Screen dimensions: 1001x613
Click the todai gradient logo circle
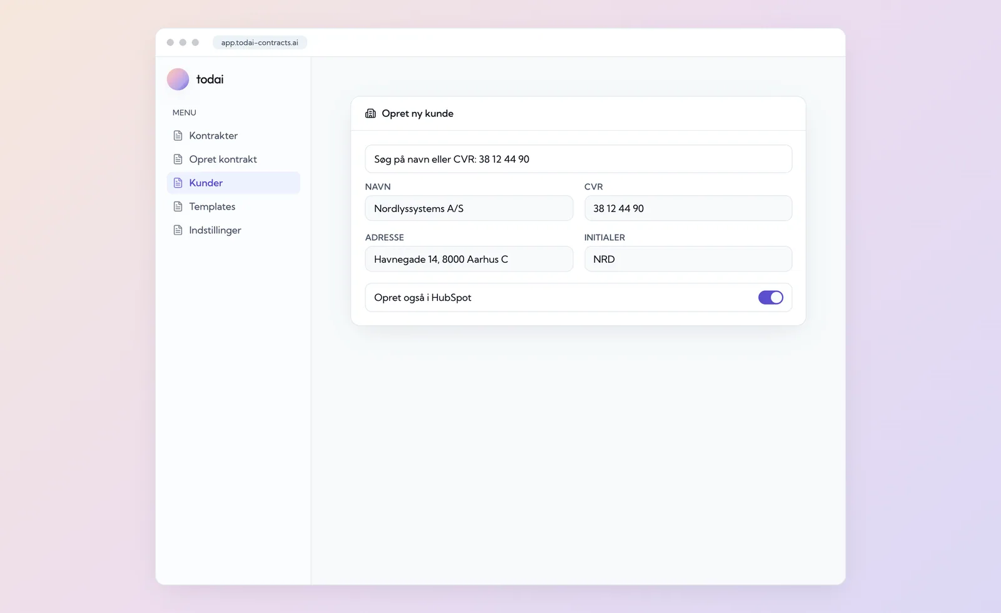[178, 79]
